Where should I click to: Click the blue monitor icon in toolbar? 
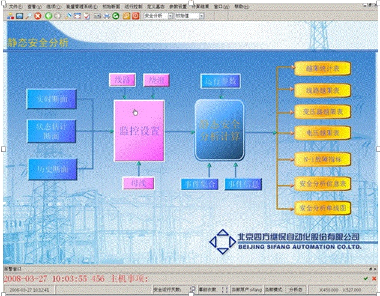click(19, 15)
